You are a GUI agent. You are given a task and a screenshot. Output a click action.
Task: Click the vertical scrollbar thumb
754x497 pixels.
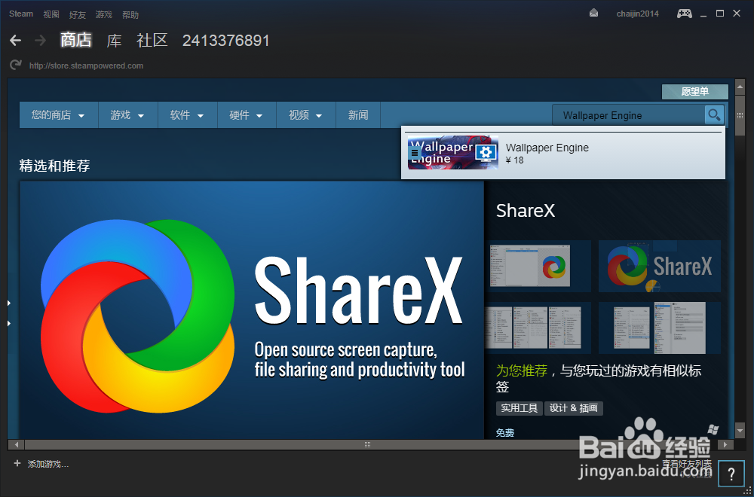click(740, 115)
